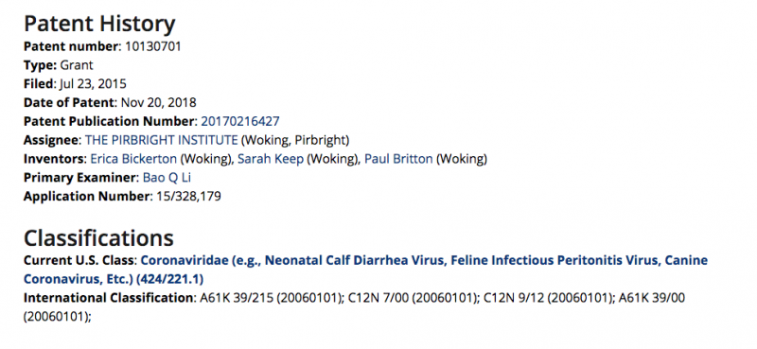Click application number 15/328,179
This screenshot has height=349, width=757.
point(188,197)
